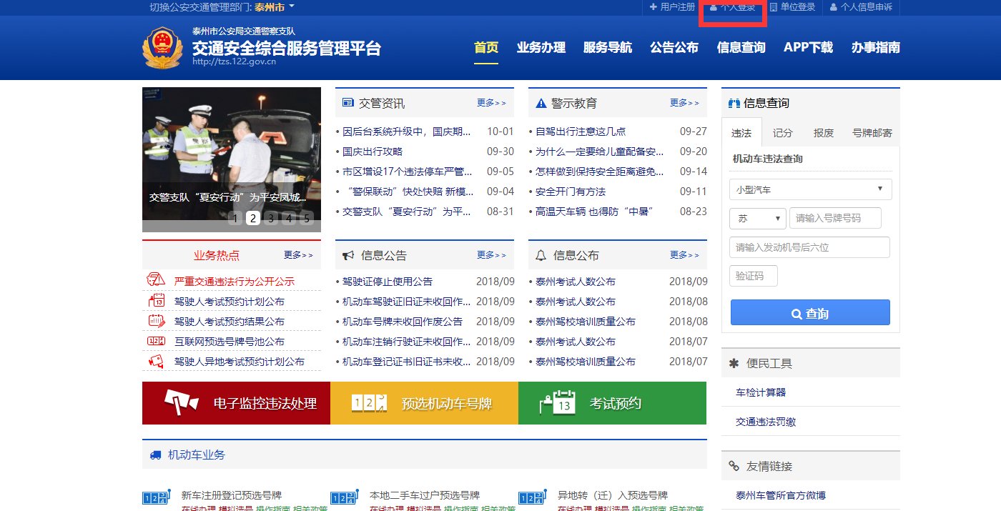Click the bell icon beside 信息公布
The width and height of the screenshot is (1001, 511).
point(541,254)
